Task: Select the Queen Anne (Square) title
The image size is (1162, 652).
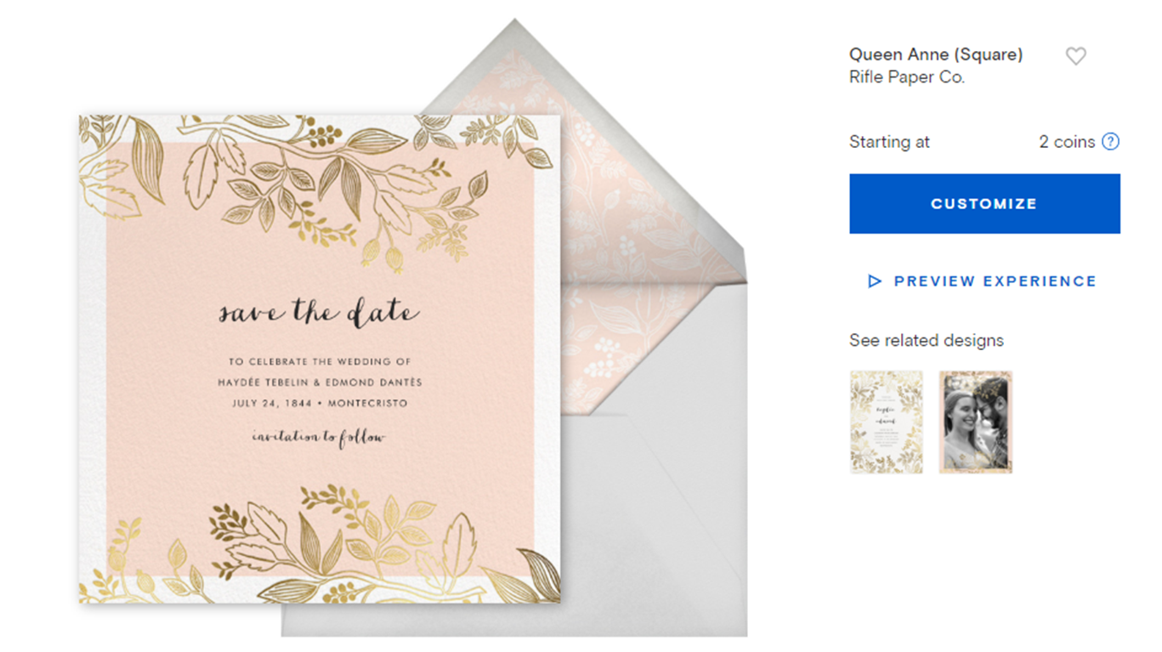Action: pyautogui.click(x=936, y=54)
